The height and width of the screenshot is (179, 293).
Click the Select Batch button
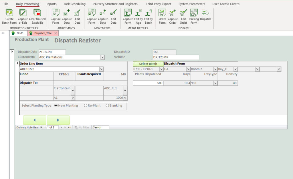pyautogui.click(x=148, y=64)
